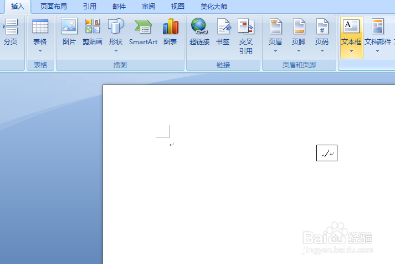
Task: Click inside the checkmark text box
Action: click(327, 153)
